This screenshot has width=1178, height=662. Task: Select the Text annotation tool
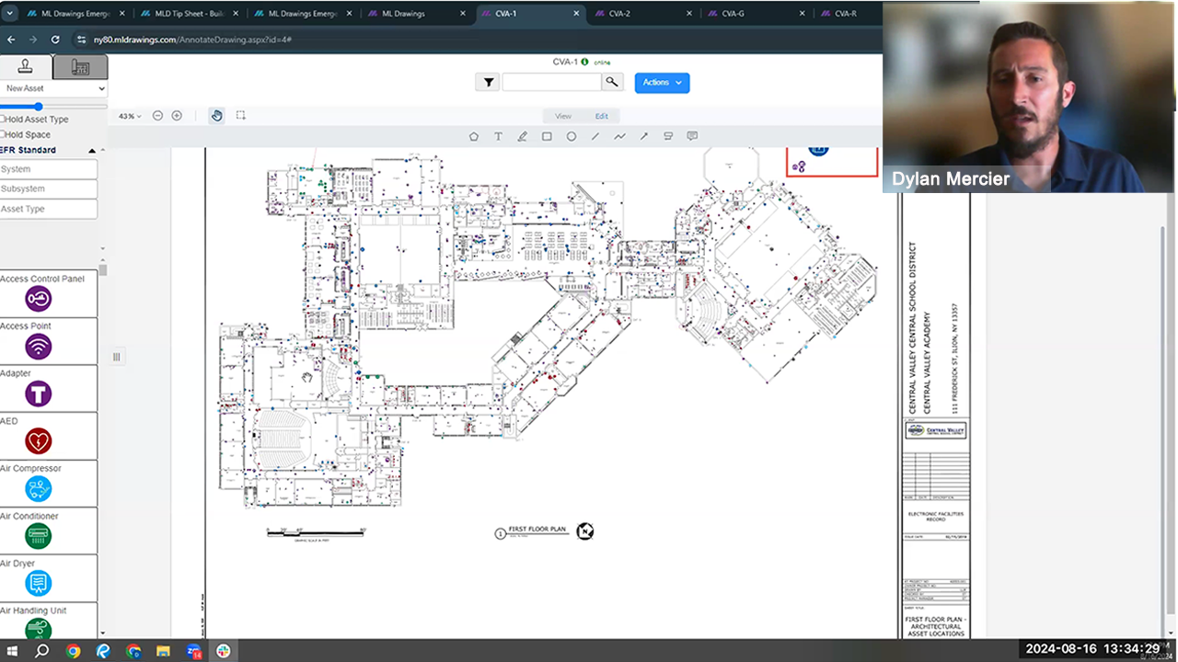click(498, 136)
